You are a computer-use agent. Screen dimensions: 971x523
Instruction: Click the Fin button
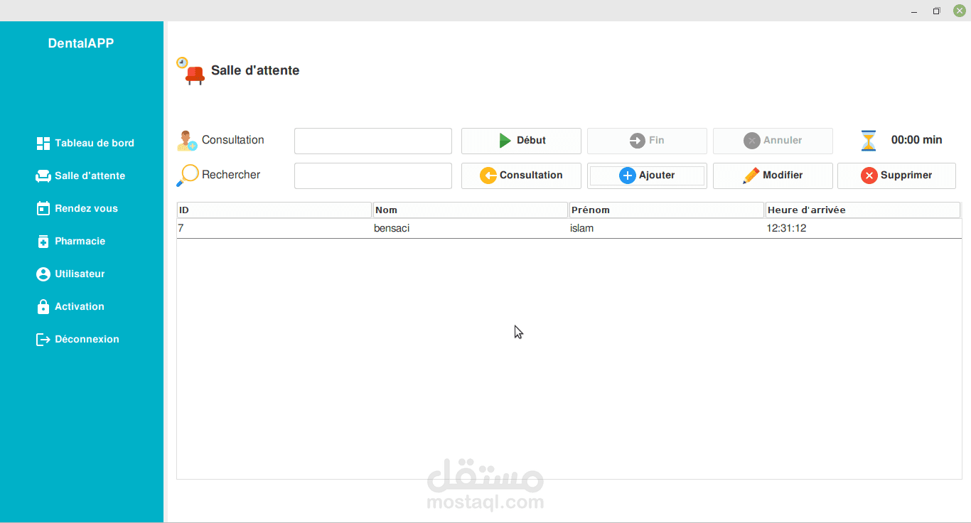pyautogui.click(x=647, y=141)
